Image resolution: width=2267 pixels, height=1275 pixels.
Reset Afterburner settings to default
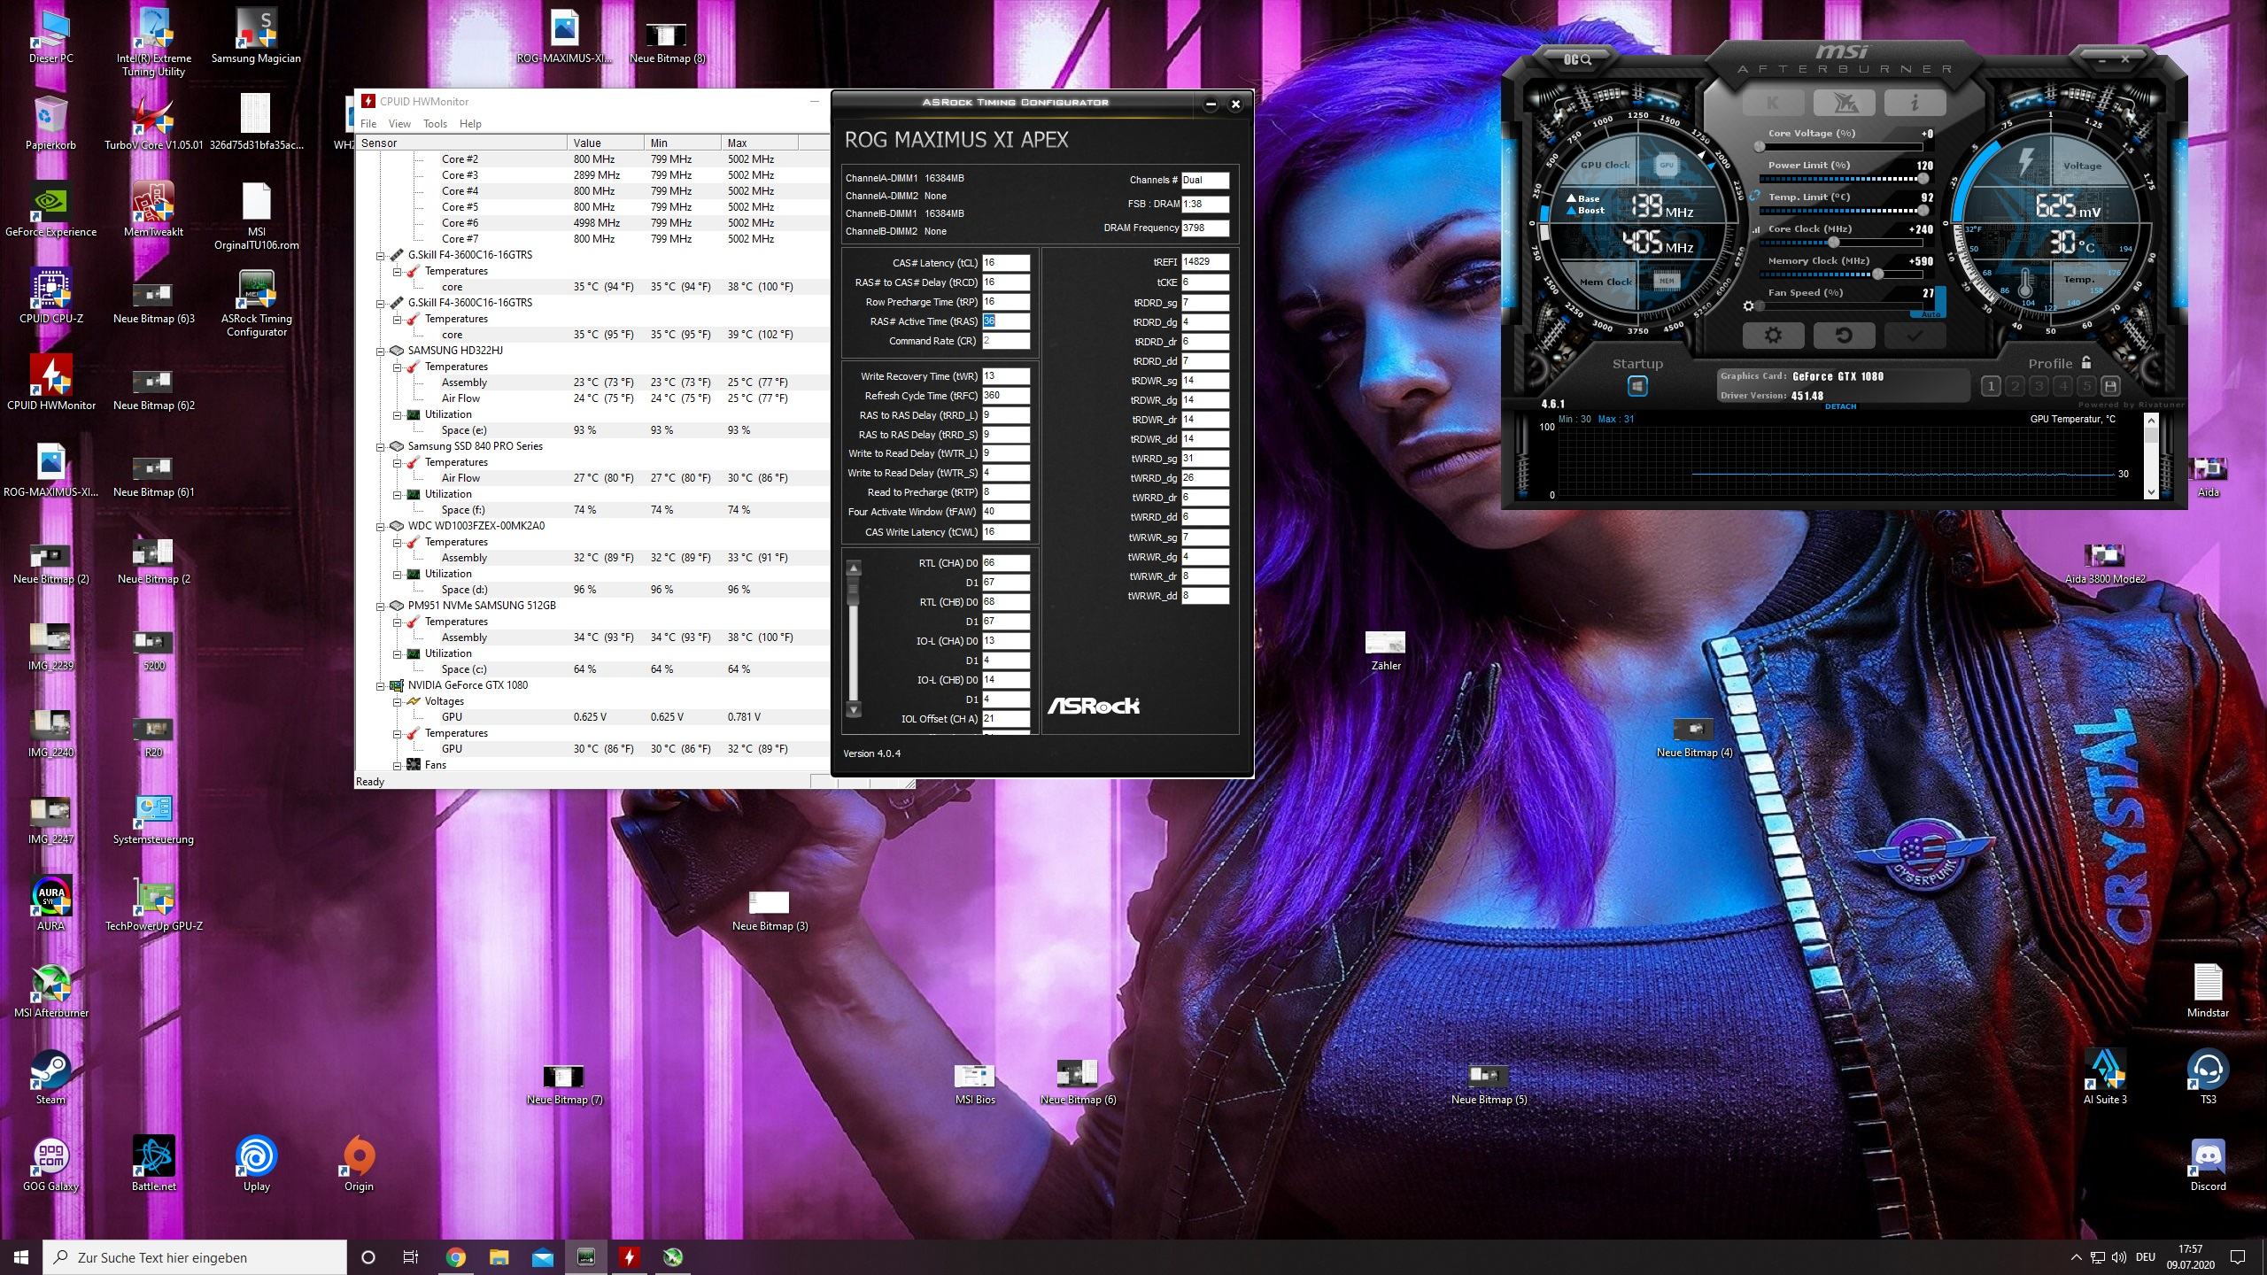pyautogui.click(x=1844, y=336)
